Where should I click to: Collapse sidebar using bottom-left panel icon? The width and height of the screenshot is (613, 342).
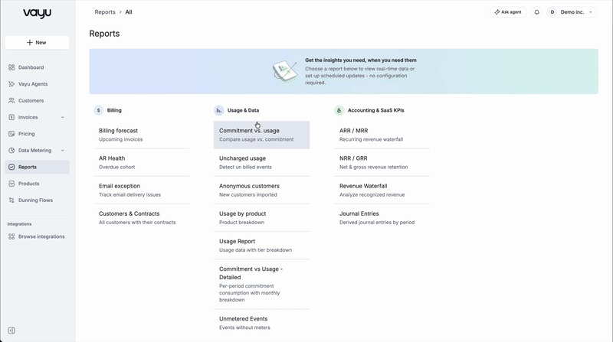pos(11,331)
